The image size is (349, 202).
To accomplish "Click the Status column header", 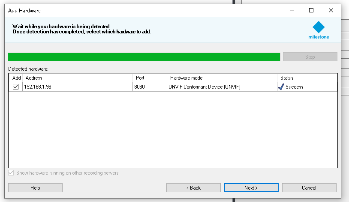I will click(307, 78).
